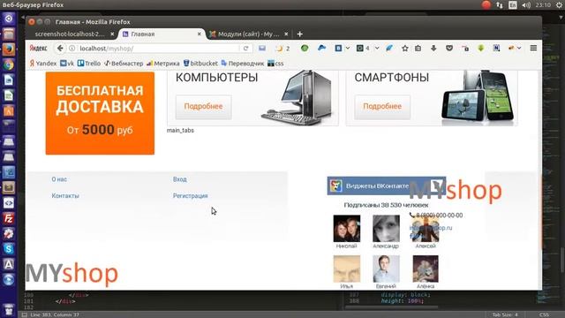The height and width of the screenshot is (318, 565).
Task: Open the Pocket icon in toolbar
Action: coord(449,48)
